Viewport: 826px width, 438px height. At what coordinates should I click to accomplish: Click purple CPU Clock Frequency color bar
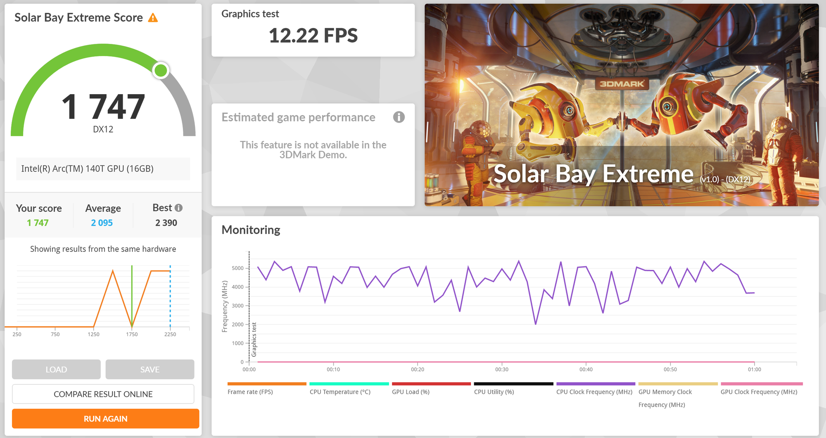(596, 384)
